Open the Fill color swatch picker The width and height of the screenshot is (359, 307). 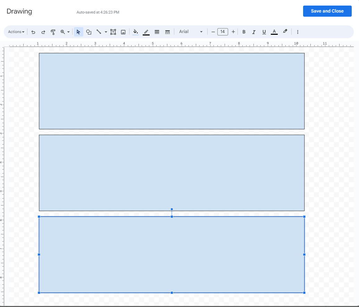pyautogui.click(x=135, y=32)
